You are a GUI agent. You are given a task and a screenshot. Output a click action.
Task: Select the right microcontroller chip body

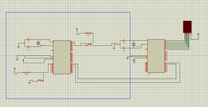point(156,56)
